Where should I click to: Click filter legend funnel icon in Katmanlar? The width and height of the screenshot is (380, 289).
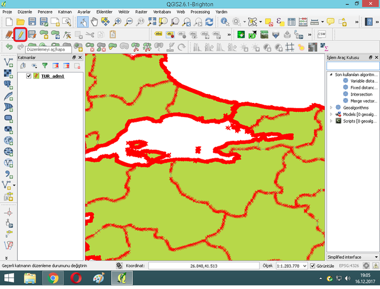(45, 65)
